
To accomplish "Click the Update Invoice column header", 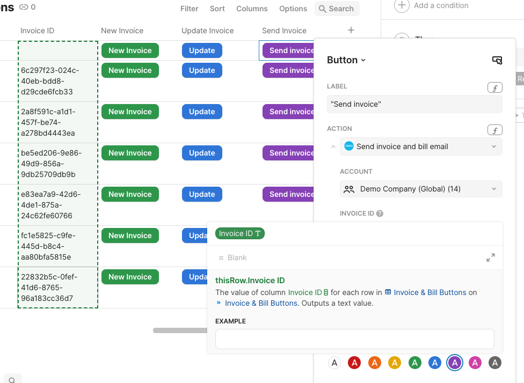I will (x=208, y=31).
